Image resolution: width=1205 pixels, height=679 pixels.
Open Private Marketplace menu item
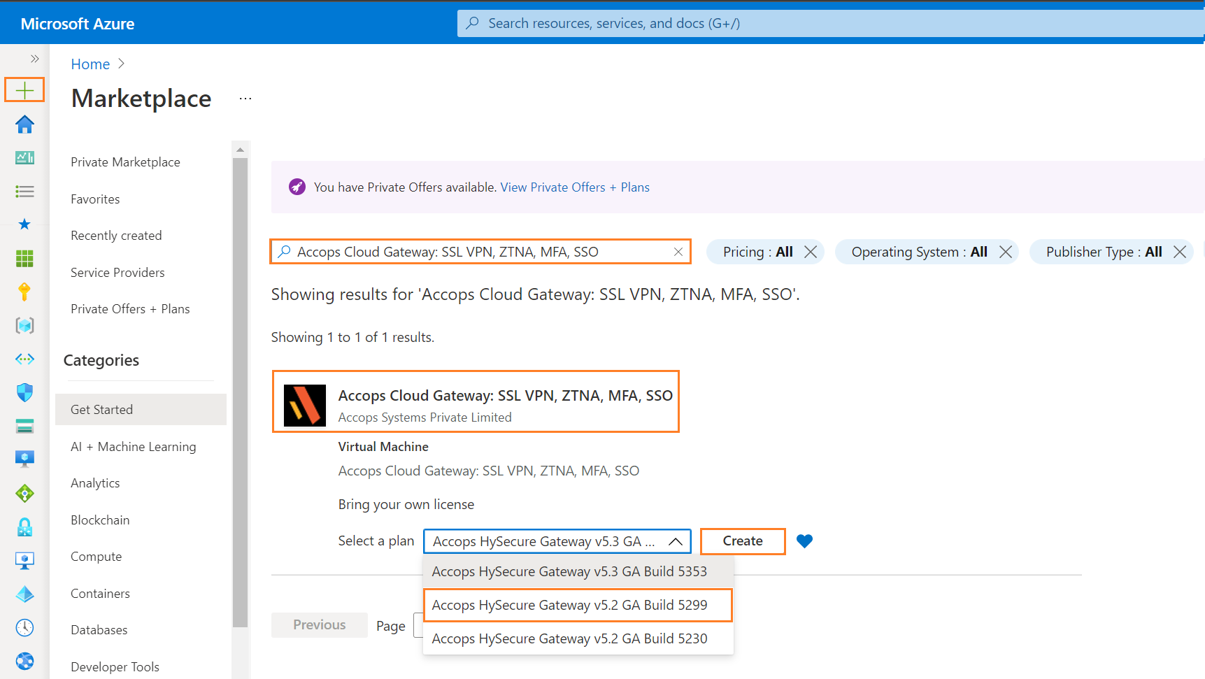[x=125, y=162]
